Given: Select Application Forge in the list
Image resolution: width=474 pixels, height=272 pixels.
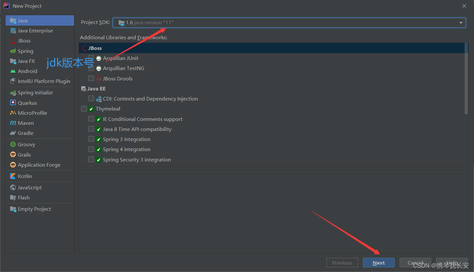Looking at the screenshot, I should click(40, 165).
